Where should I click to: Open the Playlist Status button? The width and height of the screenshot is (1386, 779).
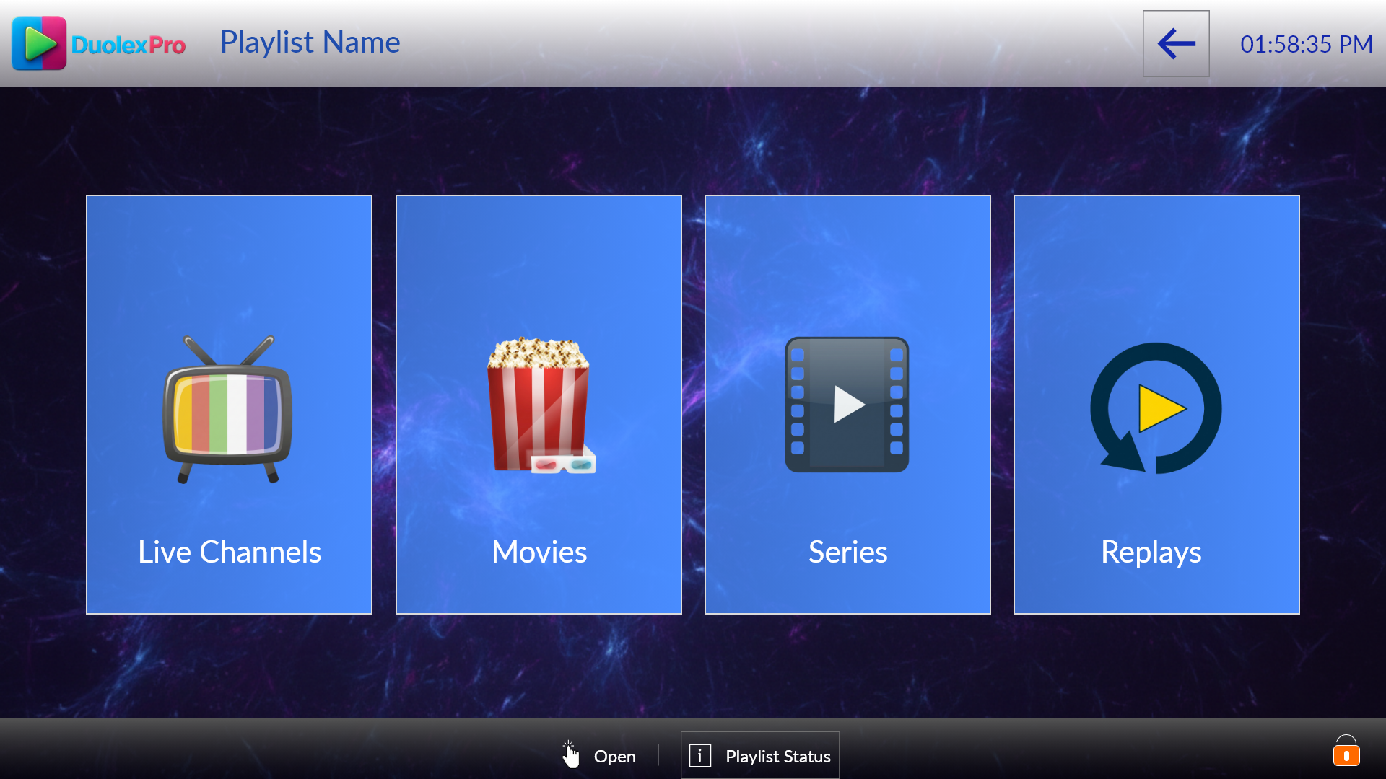point(760,755)
